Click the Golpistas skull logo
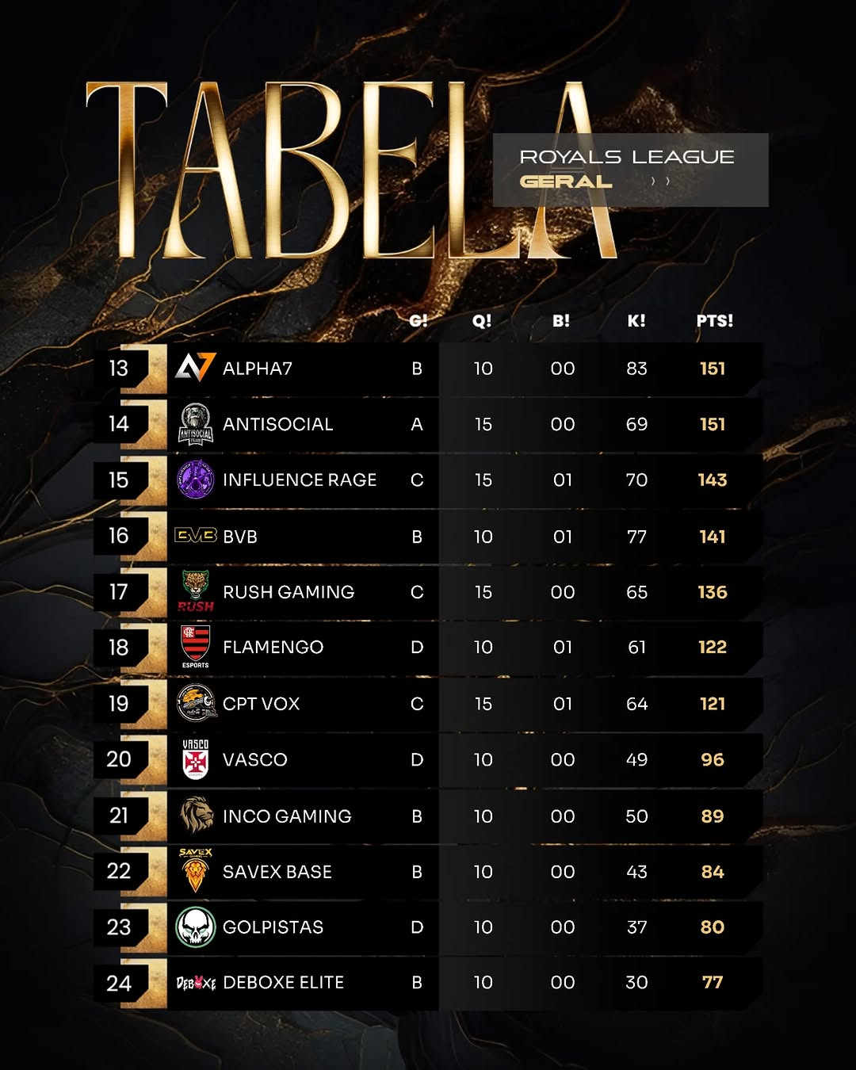This screenshot has height=1070, width=856. point(195,927)
